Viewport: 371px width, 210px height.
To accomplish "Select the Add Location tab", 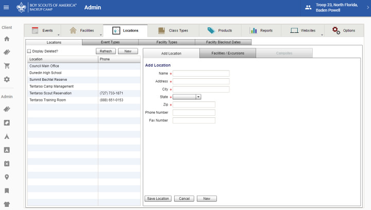I will 171,54.
